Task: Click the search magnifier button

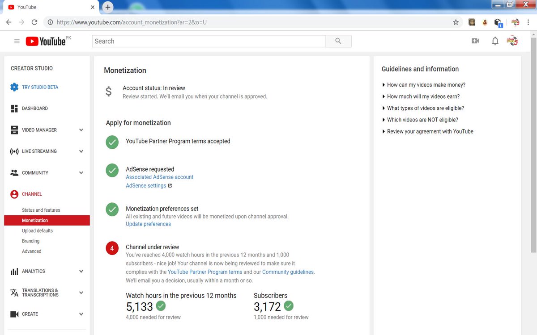Action: pos(338,41)
